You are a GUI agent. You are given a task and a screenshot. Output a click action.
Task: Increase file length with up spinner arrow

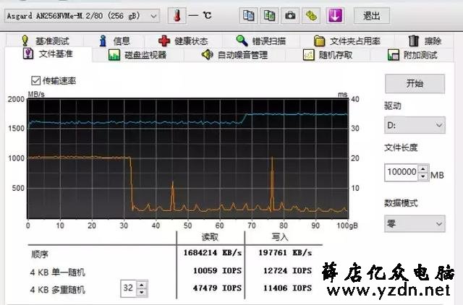(423, 169)
